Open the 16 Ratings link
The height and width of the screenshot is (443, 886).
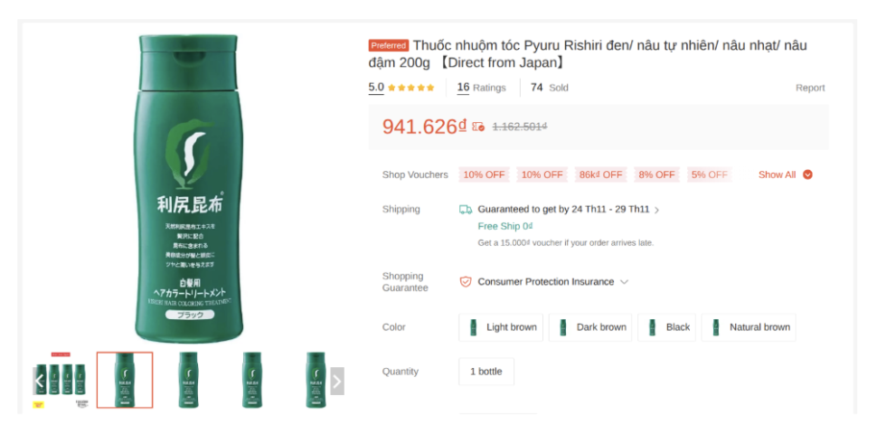tap(481, 88)
